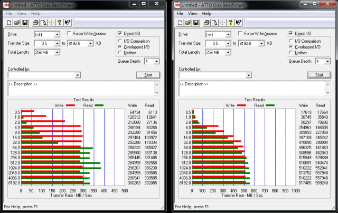Select Neither radio in left window
The height and width of the screenshot is (213, 338).
(120, 53)
